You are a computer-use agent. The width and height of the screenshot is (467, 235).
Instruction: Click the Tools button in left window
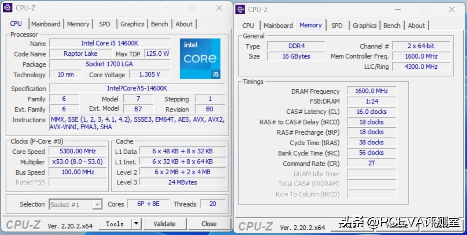(x=114, y=224)
